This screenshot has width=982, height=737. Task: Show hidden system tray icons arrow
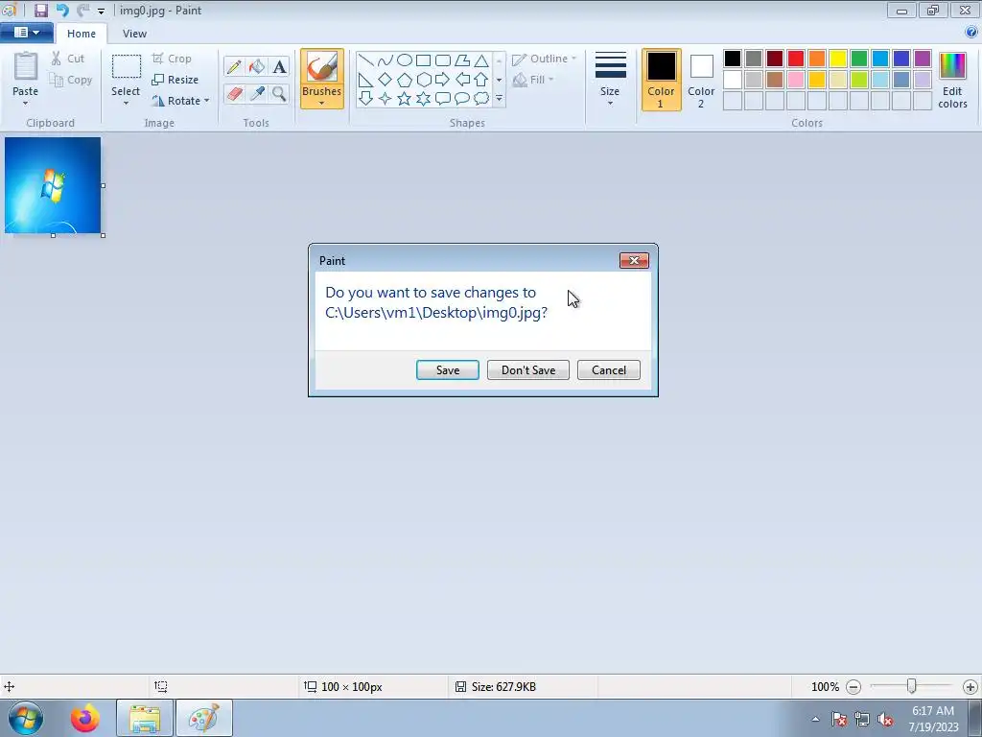pos(815,719)
